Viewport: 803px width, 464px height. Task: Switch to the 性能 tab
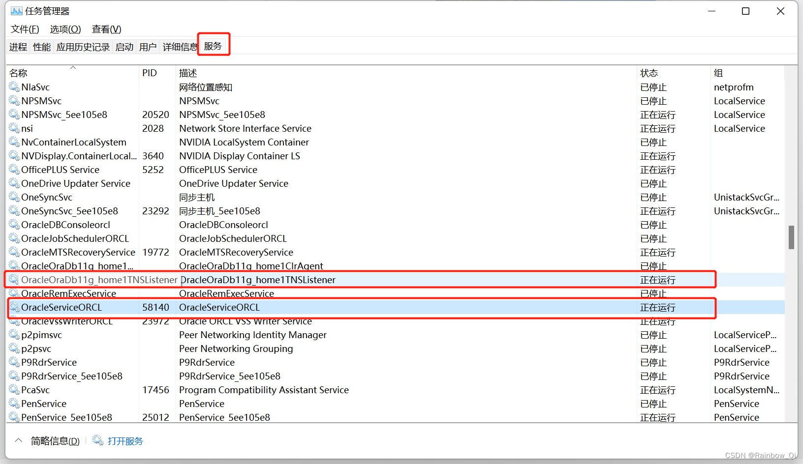point(42,47)
